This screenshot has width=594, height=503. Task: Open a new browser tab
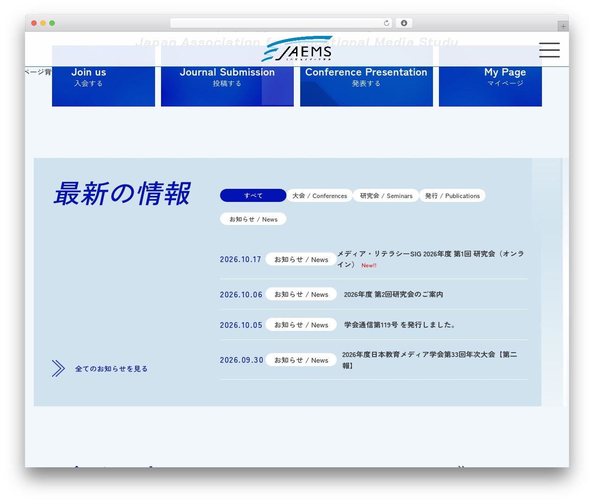click(x=563, y=26)
